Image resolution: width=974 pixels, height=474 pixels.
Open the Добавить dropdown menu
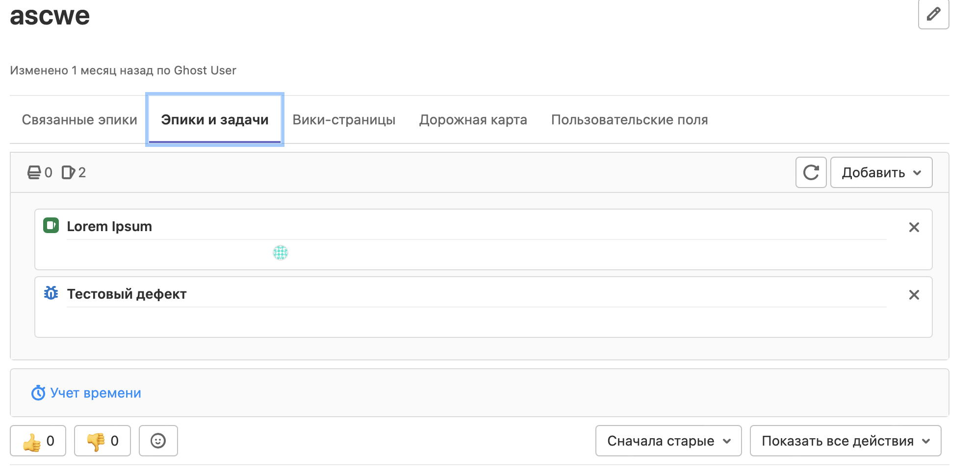point(880,172)
